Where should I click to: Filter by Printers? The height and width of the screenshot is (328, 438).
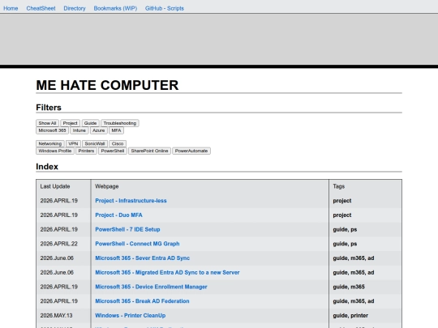tap(86, 151)
